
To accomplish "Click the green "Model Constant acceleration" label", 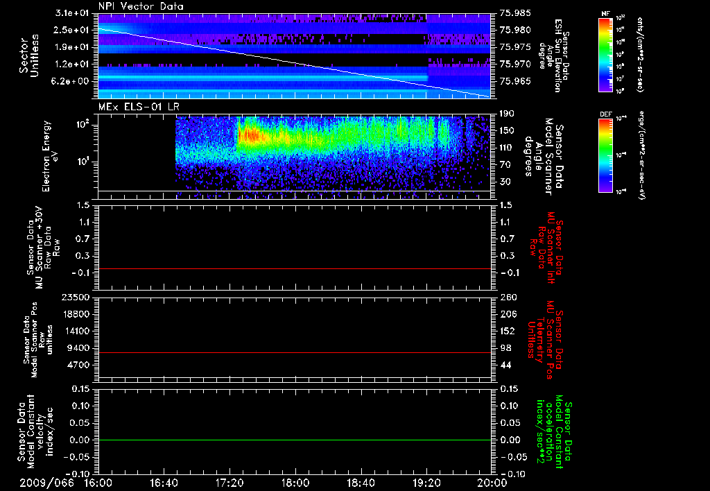I will point(554,433).
